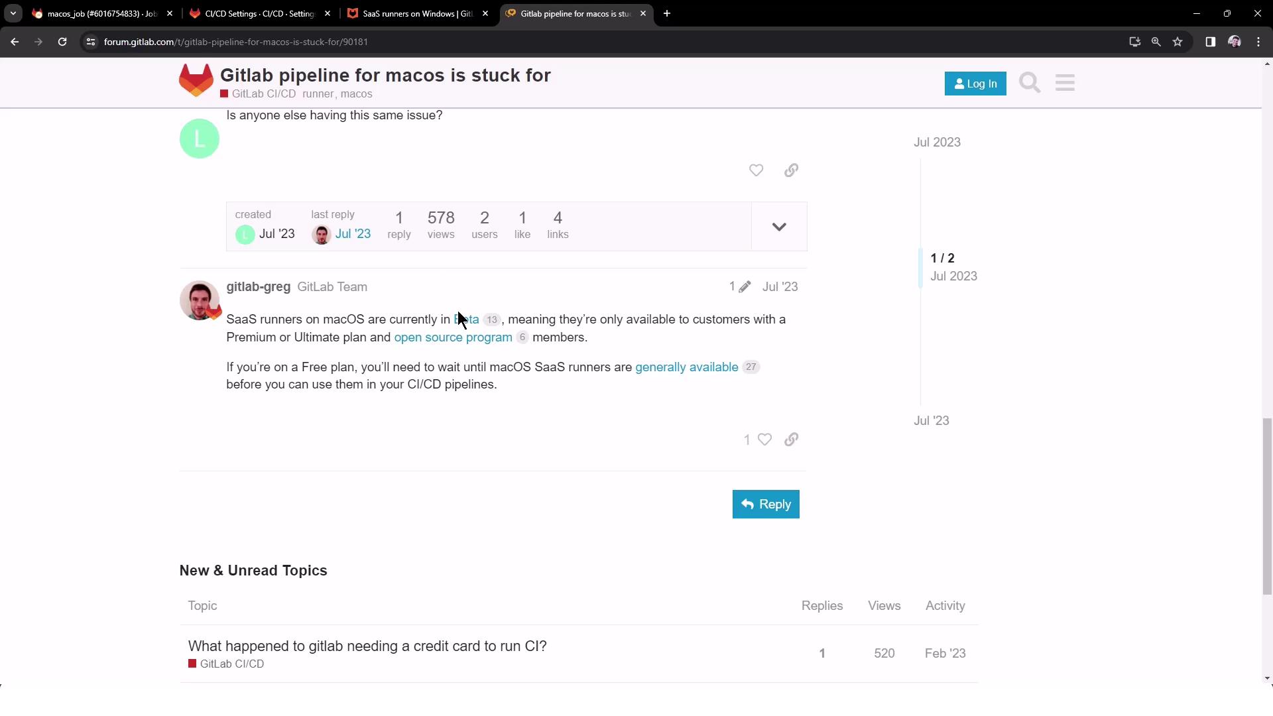
Task: Switch to SaaS runners on Windows tab
Action: (416, 13)
